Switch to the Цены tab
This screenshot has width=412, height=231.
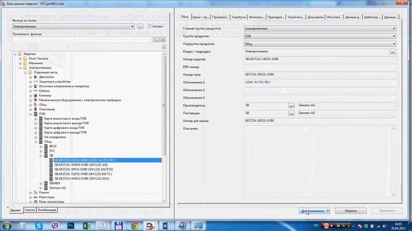(200, 17)
